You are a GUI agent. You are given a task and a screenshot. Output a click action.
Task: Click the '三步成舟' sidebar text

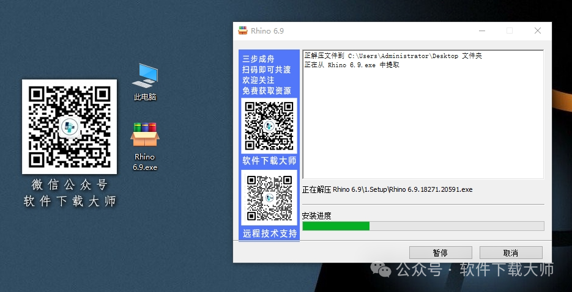point(258,59)
